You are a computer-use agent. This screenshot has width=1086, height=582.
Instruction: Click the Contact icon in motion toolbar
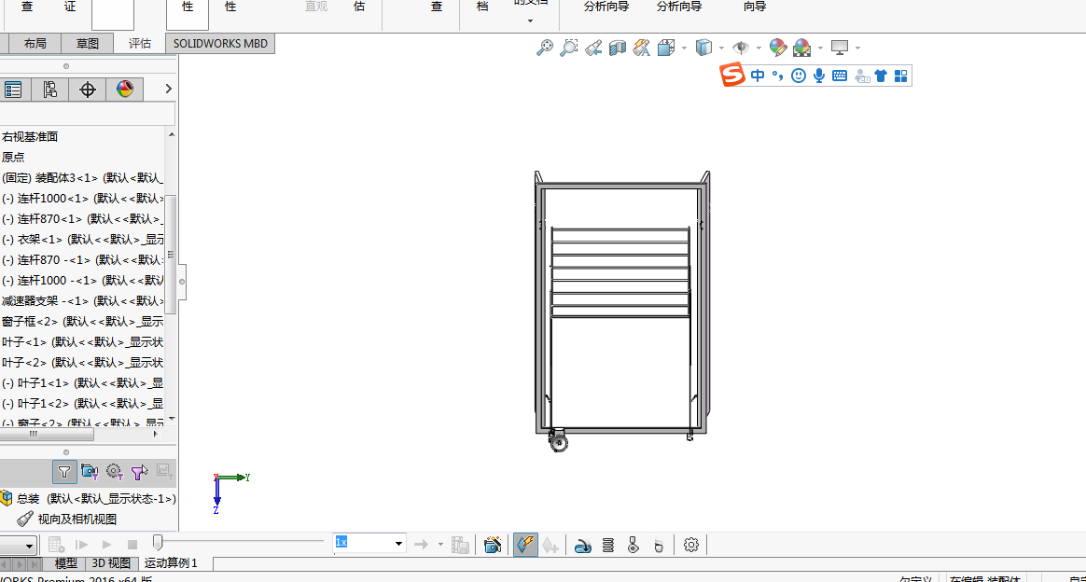click(x=633, y=546)
